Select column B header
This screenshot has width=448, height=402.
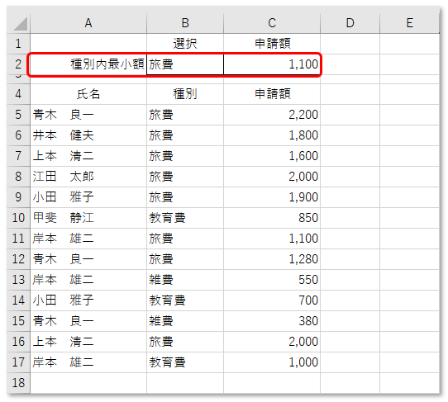[x=185, y=23]
